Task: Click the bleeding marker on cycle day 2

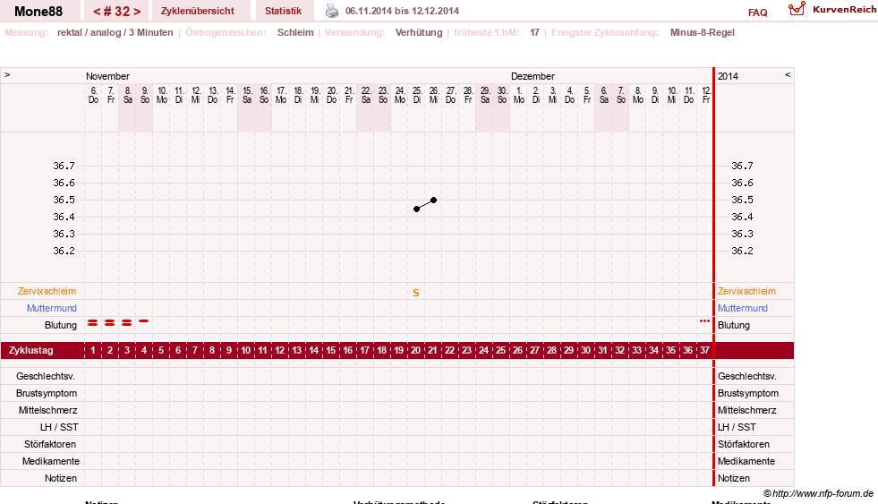Action: 110,322
